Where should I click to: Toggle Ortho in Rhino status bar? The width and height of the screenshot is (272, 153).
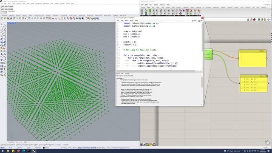70,148
